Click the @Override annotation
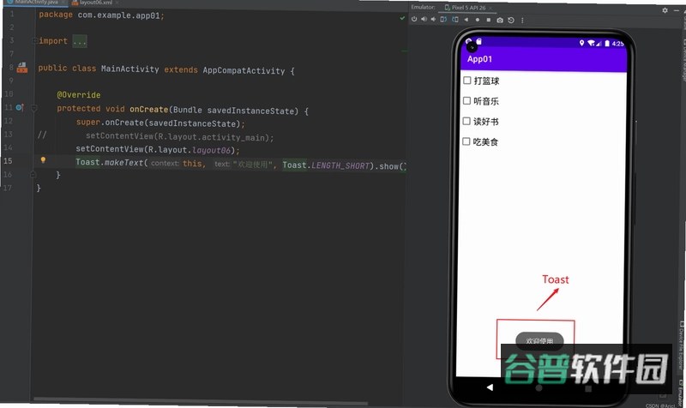This screenshot has width=686, height=408. click(x=79, y=95)
